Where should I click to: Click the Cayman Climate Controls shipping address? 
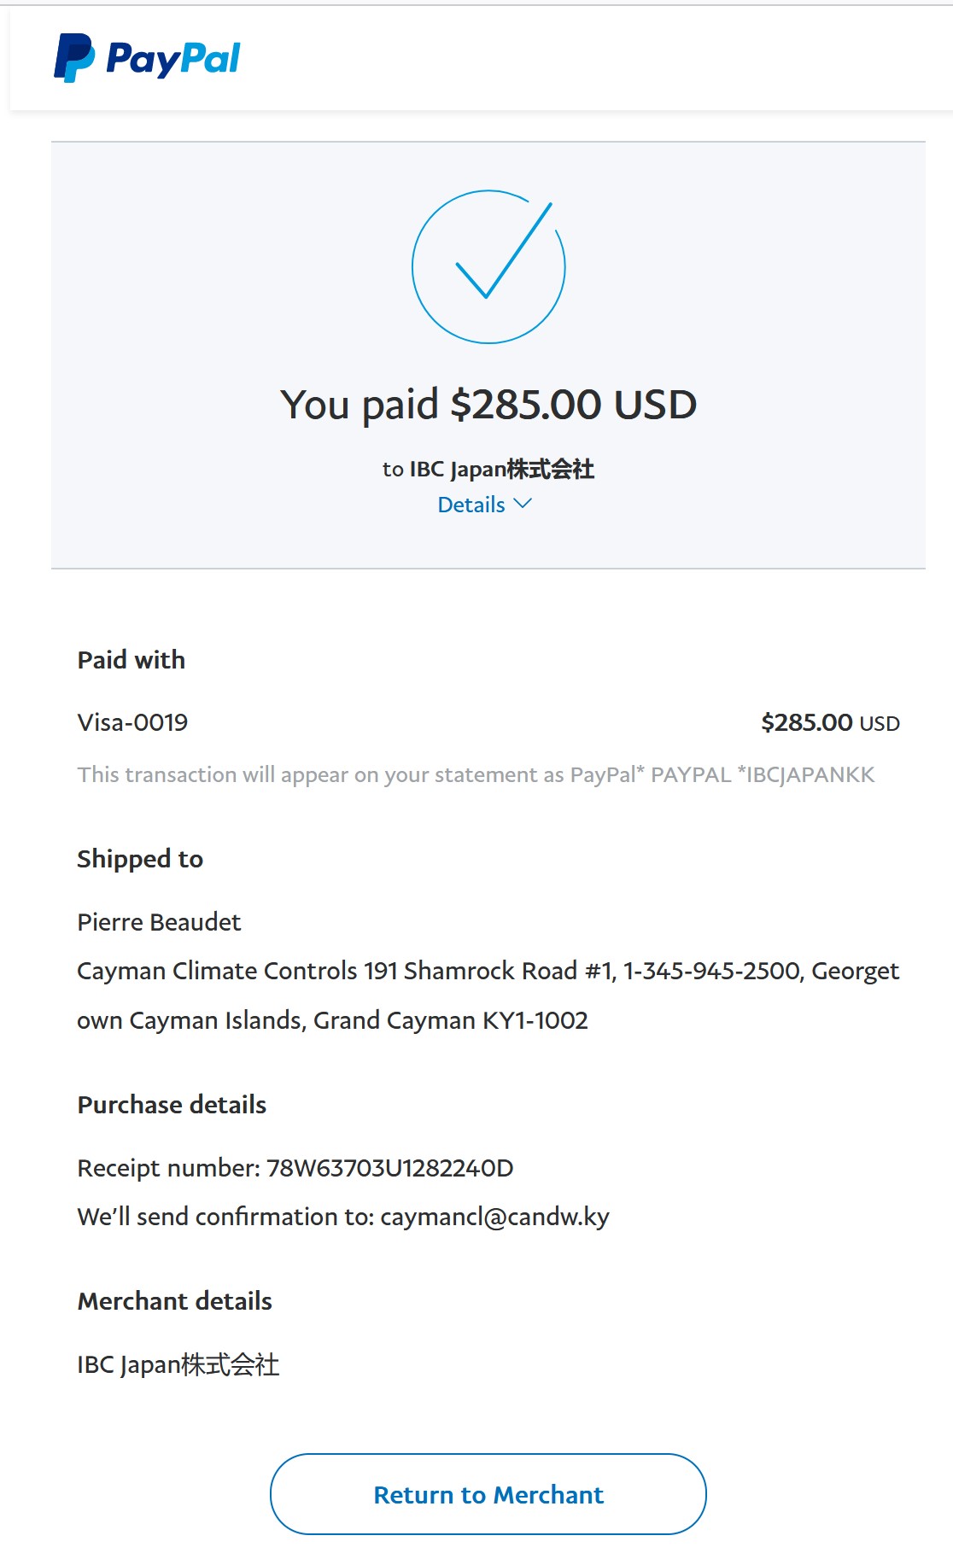click(x=488, y=996)
